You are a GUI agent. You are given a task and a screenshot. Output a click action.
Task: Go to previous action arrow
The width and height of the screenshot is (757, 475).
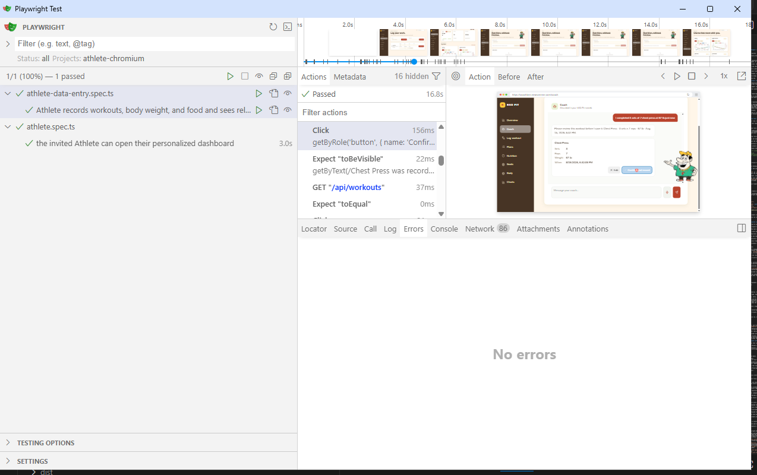[663, 76]
